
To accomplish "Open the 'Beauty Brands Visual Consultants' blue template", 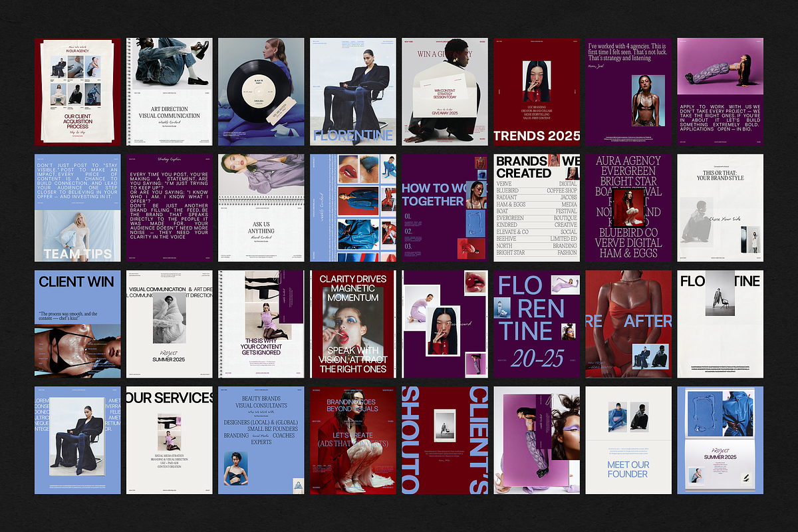I will tap(261, 441).
